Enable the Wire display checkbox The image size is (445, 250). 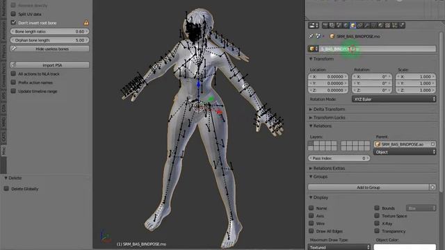[311, 224]
